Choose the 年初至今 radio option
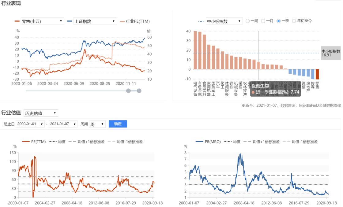The image size is (343, 207). [x=294, y=21]
